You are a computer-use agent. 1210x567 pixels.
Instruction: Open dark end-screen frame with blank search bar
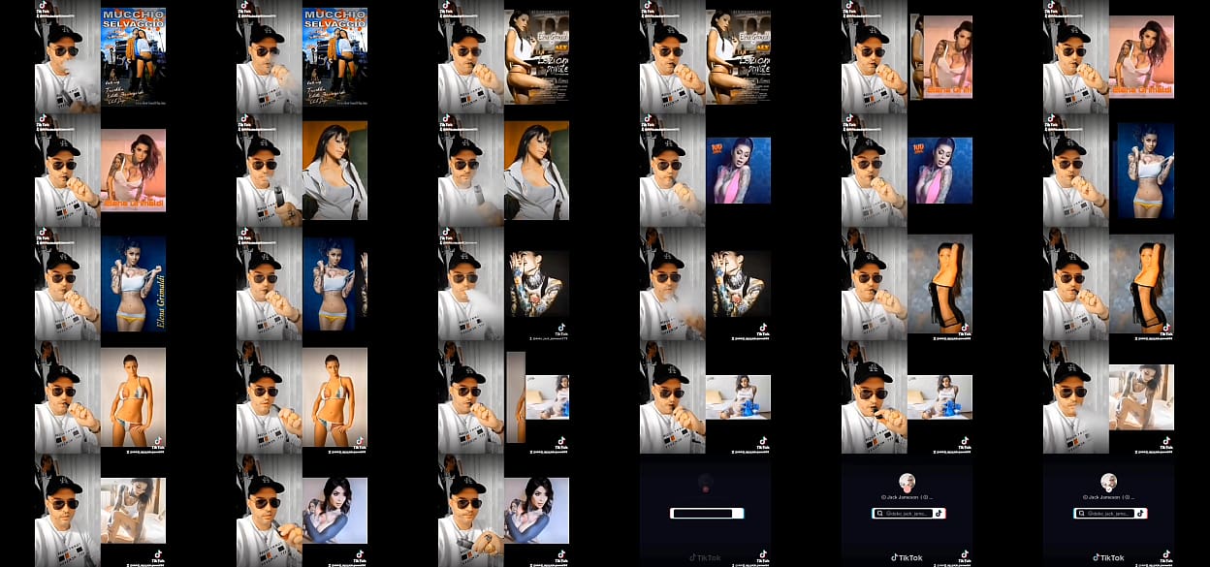point(706,510)
